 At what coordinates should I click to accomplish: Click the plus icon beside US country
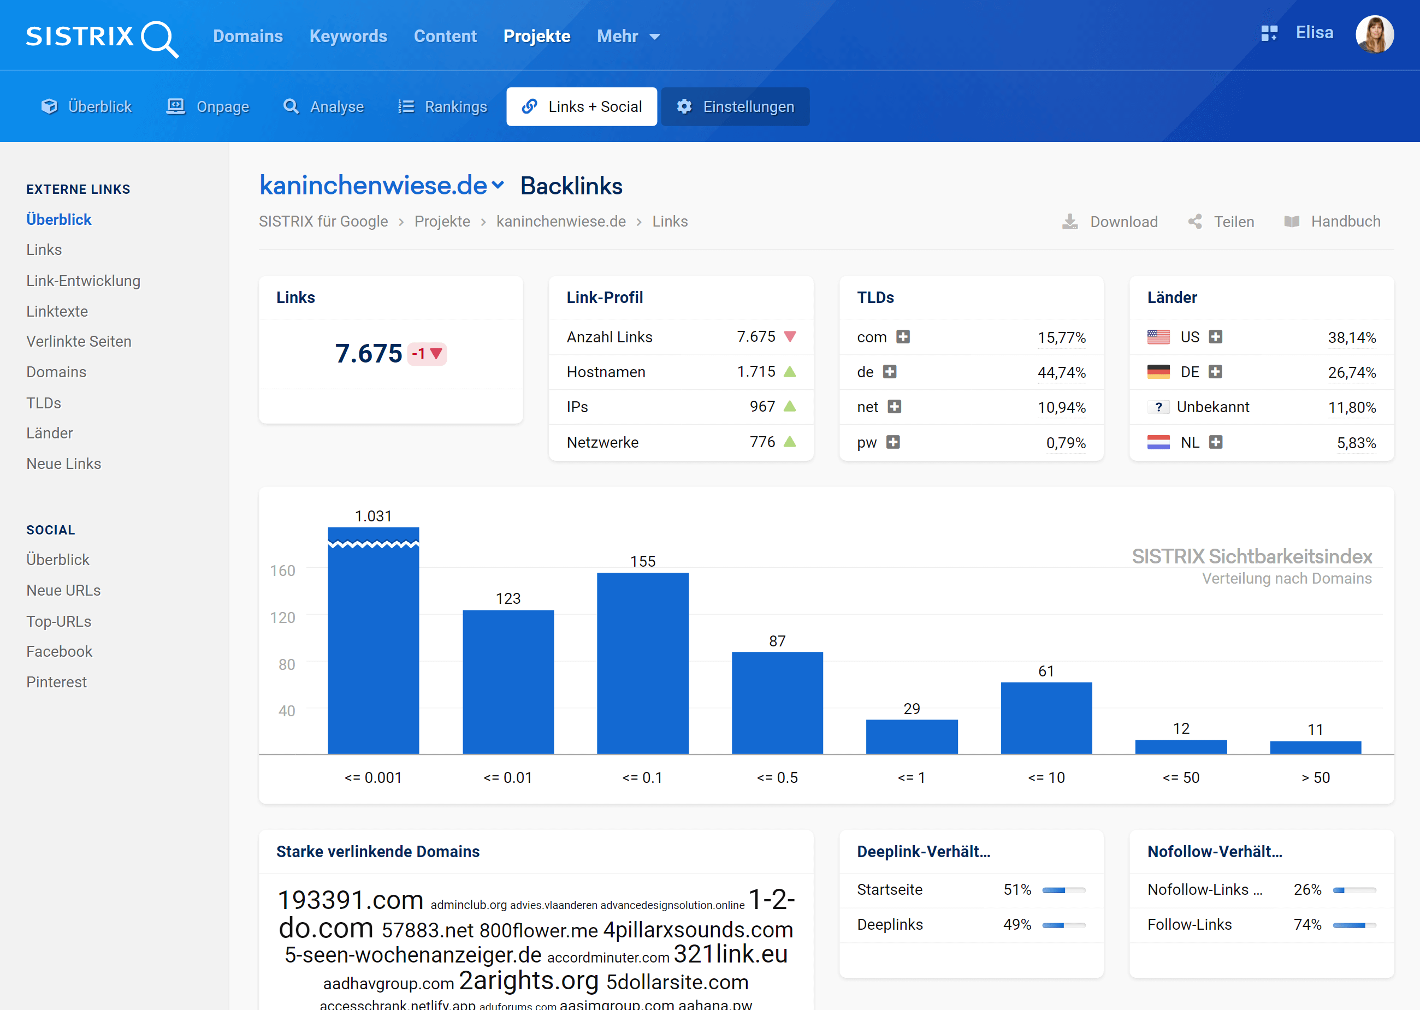pos(1215,337)
